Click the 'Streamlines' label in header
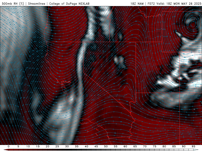The height and width of the screenshot is (151, 202). click(37, 4)
